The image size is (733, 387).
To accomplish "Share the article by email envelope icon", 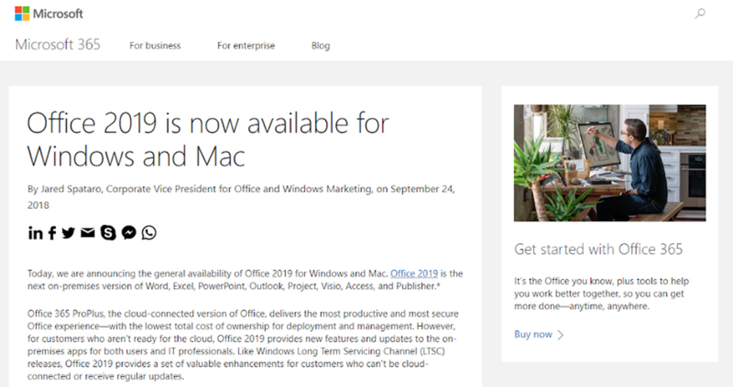I will (x=87, y=233).
